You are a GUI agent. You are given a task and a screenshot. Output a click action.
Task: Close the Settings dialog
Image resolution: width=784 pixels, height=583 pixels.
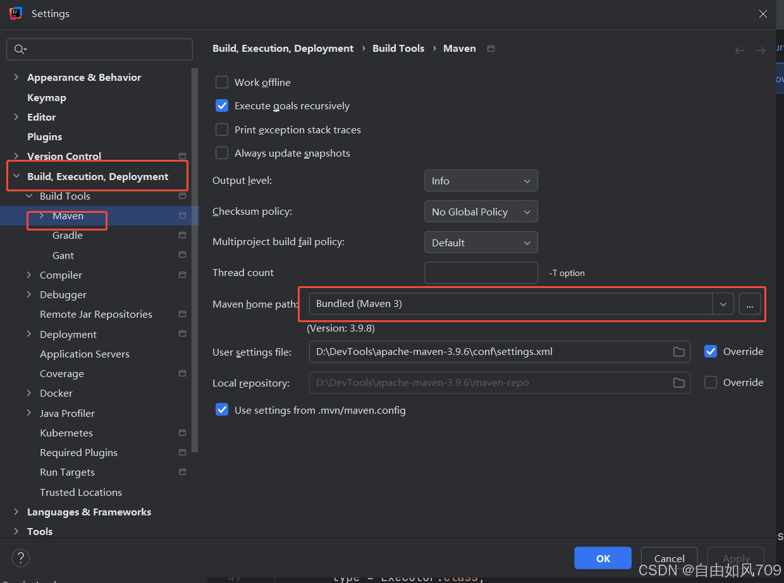click(x=764, y=13)
